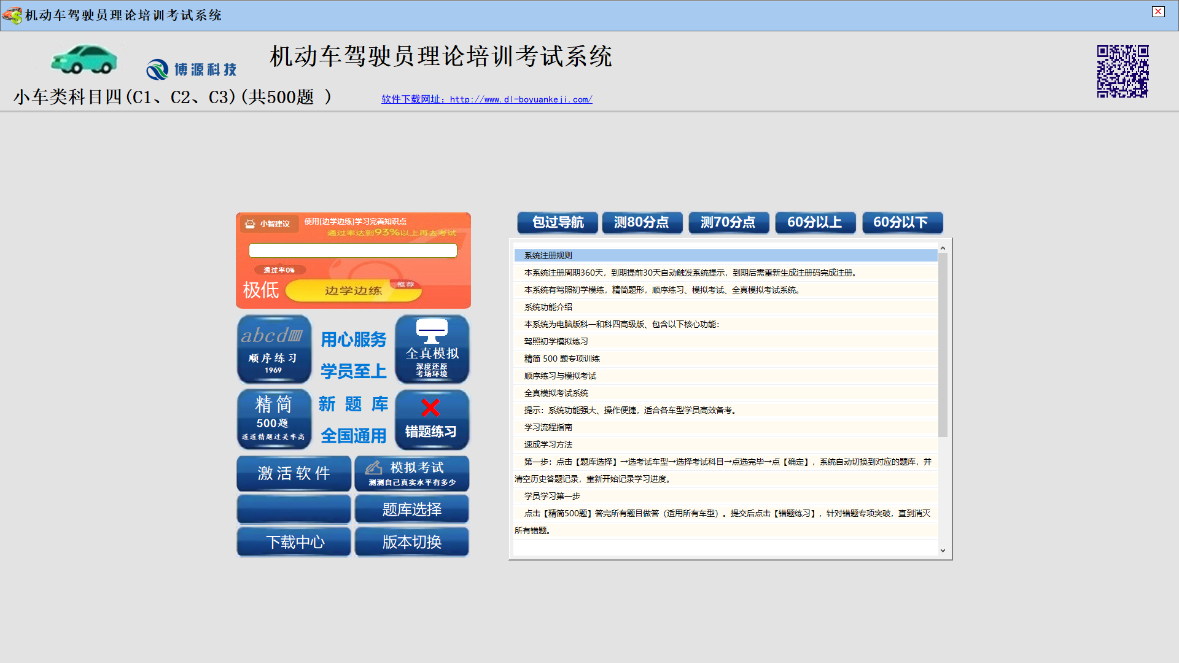
Task: Select the 顺序练习与模拟考试 row
Action: (x=725, y=376)
